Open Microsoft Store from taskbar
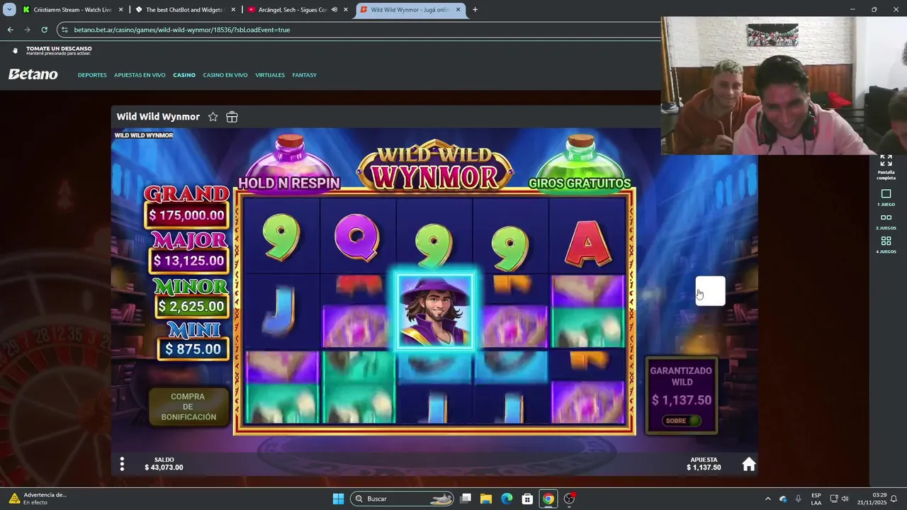 coord(527,499)
